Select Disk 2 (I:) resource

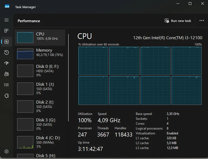coord(40,106)
